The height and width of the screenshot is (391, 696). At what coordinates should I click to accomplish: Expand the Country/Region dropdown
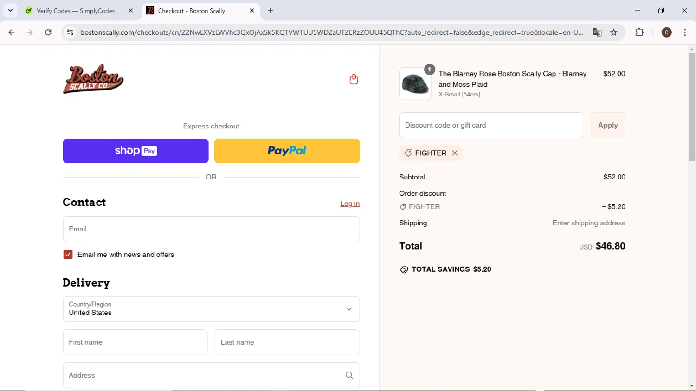coord(211,309)
